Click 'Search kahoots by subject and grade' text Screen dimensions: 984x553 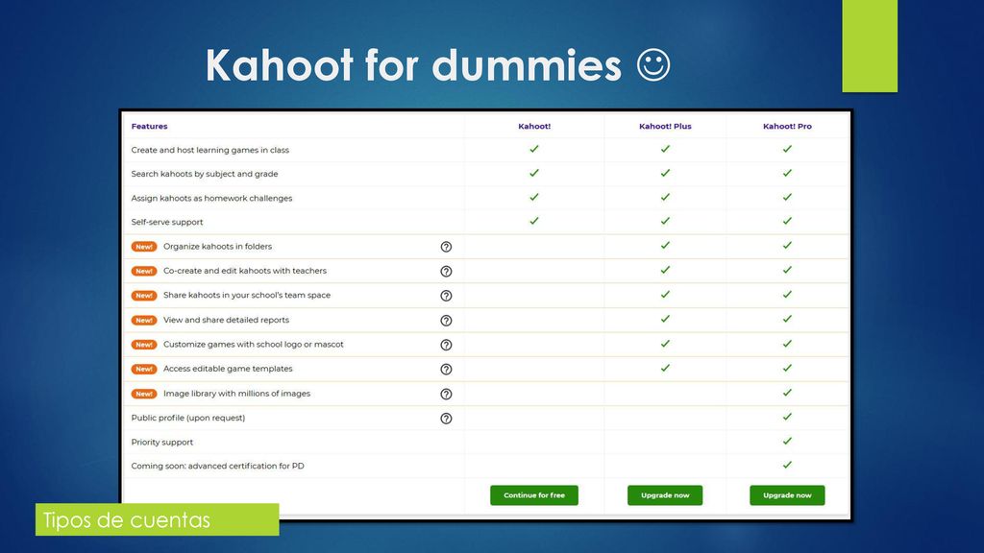tap(205, 174)
